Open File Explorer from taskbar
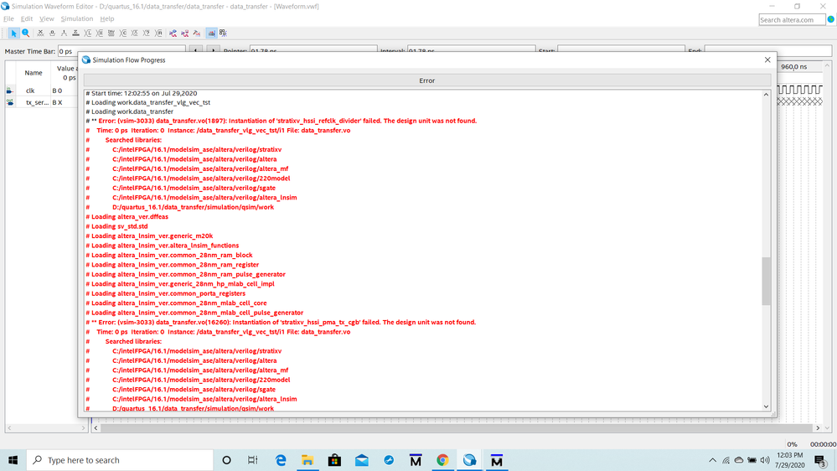Image resolution: width=837 pixels, height=471 pixels. click(307, 460)
